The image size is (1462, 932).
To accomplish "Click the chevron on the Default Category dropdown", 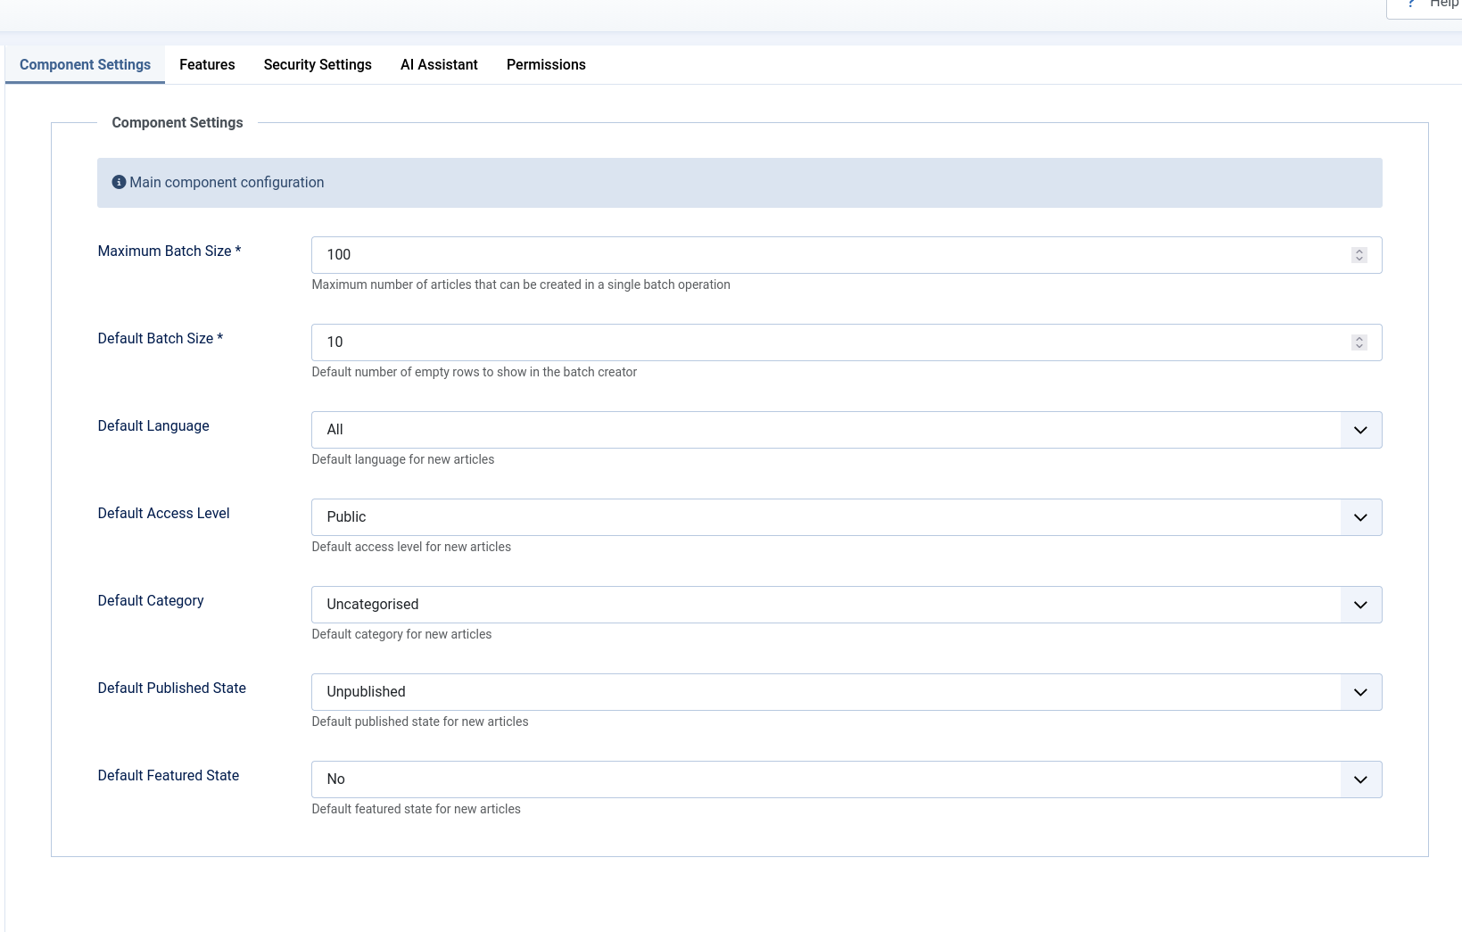I will tap(1360, 605).
